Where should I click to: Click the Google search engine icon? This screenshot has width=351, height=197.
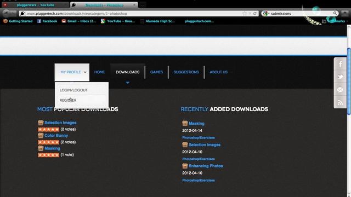tap(265, 14)
